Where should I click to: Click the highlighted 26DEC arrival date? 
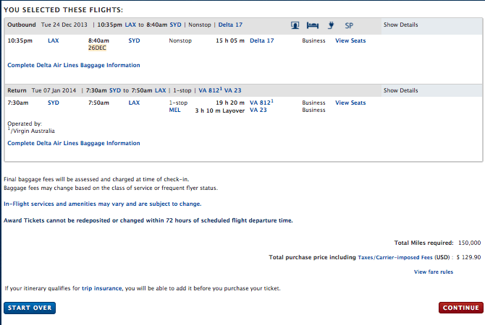coord(97,48)
